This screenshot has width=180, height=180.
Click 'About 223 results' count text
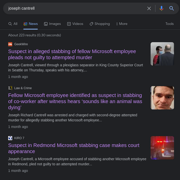[34, 35]
